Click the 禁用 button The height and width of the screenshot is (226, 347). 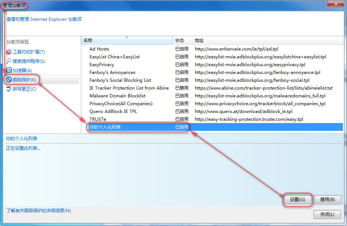(x=327, y=200)
